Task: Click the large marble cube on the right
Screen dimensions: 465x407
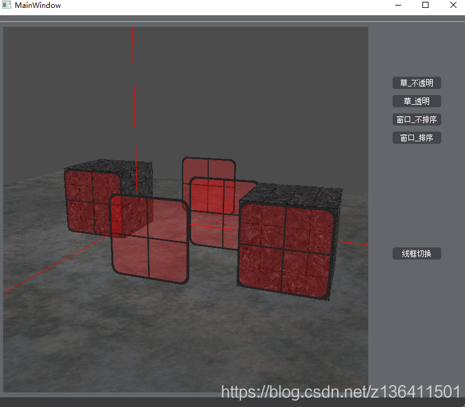Action: [289, 242]
